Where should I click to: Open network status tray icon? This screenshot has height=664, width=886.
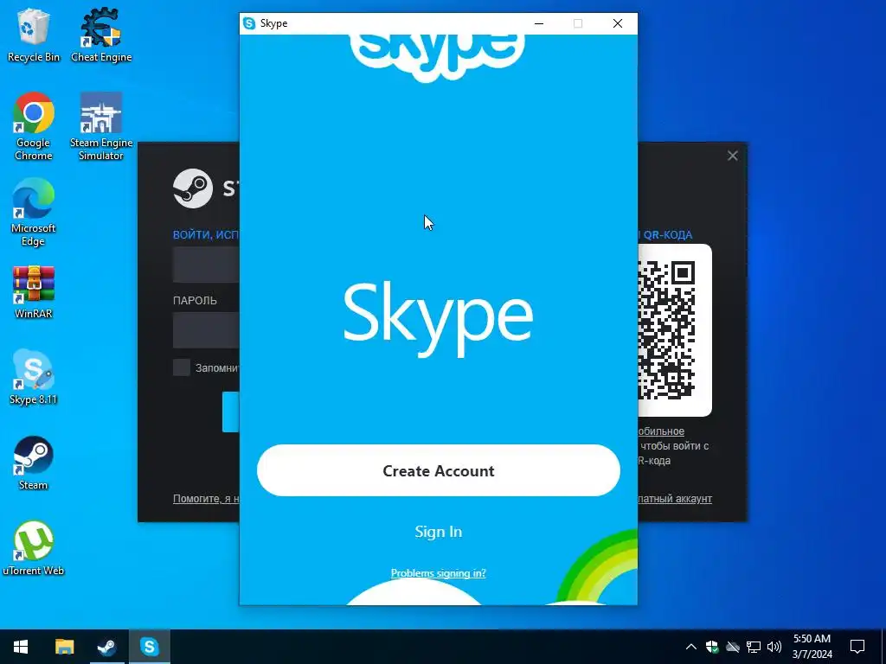point(754,647)
